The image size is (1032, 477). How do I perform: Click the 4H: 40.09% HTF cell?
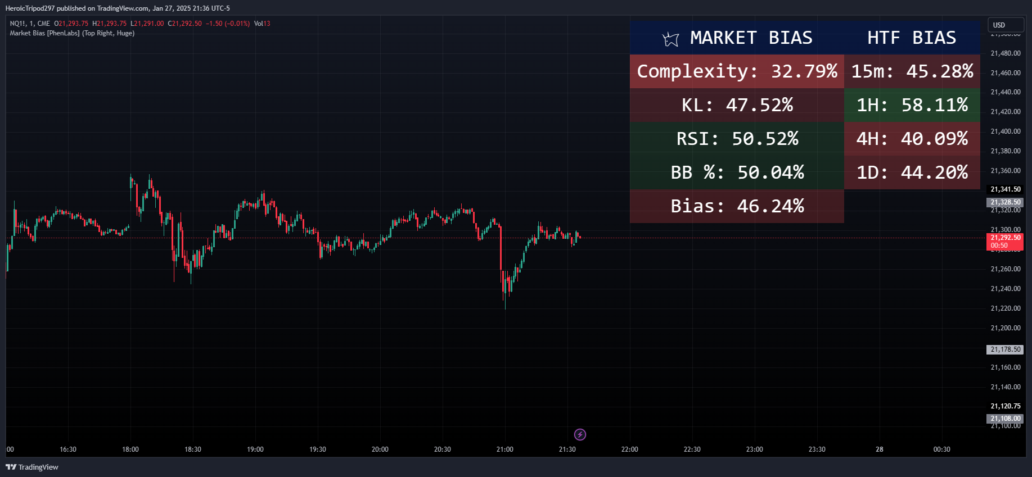[912, 139]
